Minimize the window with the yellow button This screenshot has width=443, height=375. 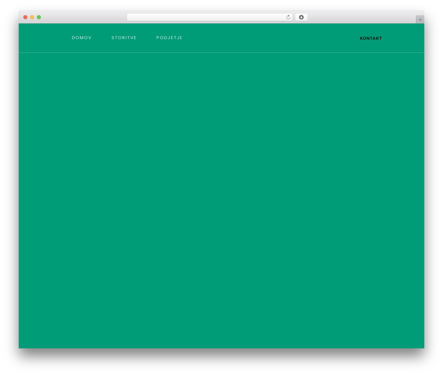pos(32,17)
